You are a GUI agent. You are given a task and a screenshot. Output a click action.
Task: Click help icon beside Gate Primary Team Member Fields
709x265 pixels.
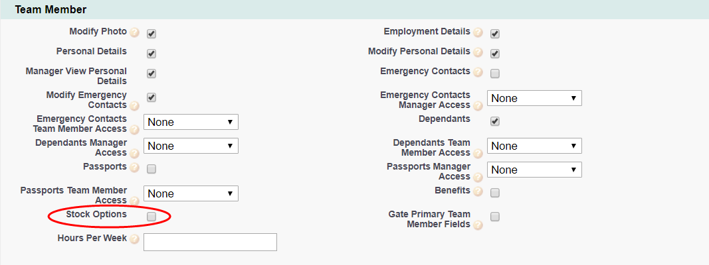tap(478, 225)
